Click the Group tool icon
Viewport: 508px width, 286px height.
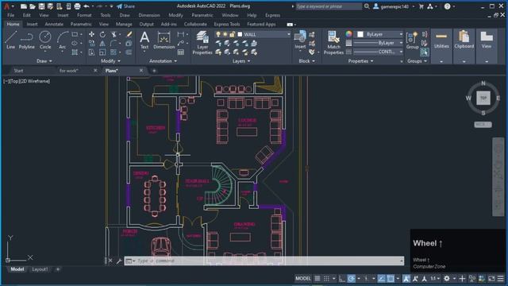pos(412,40)
